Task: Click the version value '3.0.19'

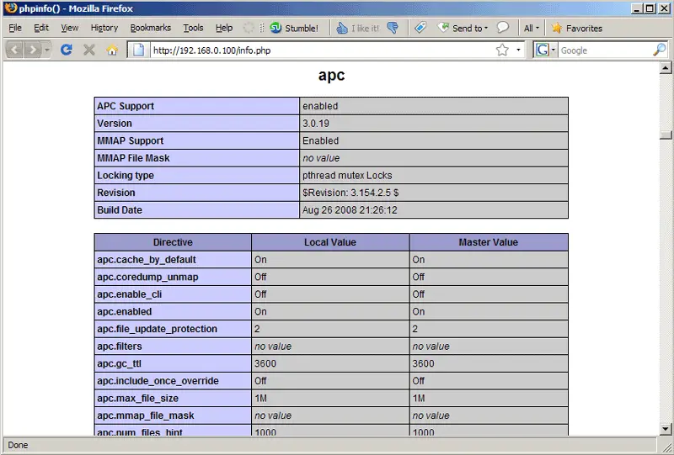Action: click(316, 123)
